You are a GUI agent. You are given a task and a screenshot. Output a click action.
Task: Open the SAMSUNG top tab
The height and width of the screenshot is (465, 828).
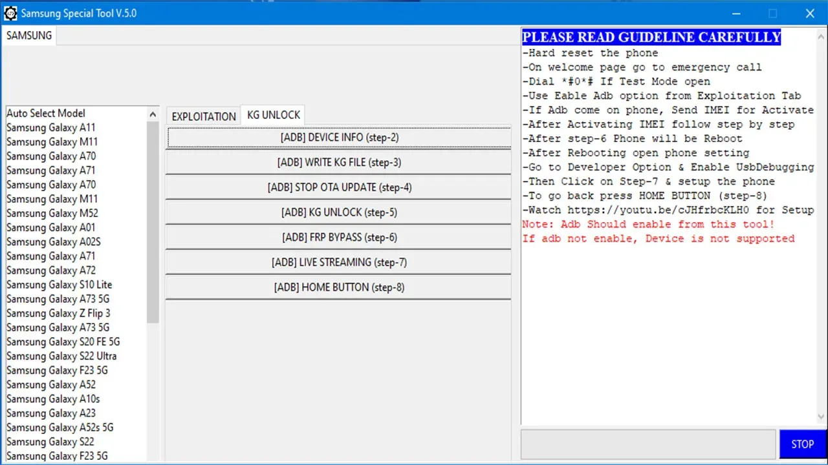click(x=29, y=36)
